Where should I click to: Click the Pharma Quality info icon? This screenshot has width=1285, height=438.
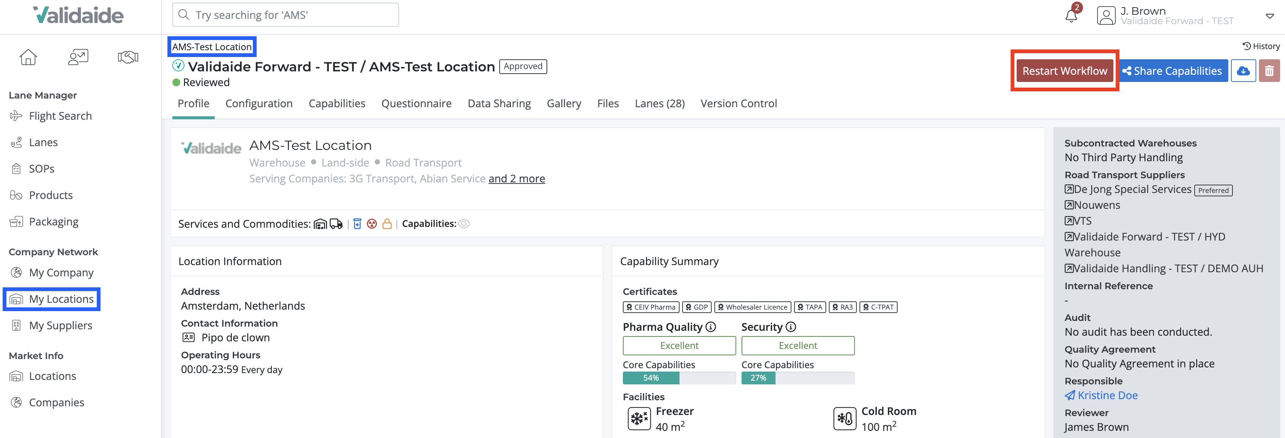point(711,327)
